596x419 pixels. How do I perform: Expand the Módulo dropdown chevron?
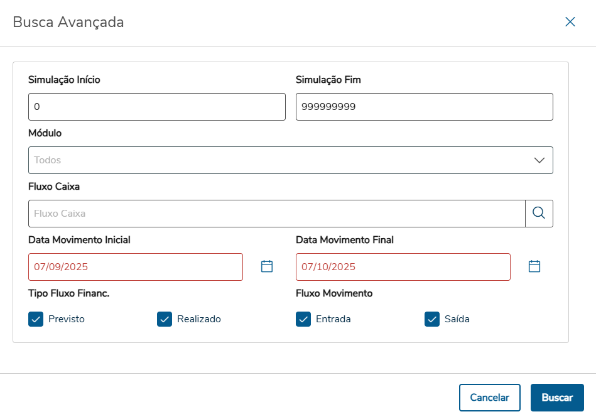[x=539, y=160]
